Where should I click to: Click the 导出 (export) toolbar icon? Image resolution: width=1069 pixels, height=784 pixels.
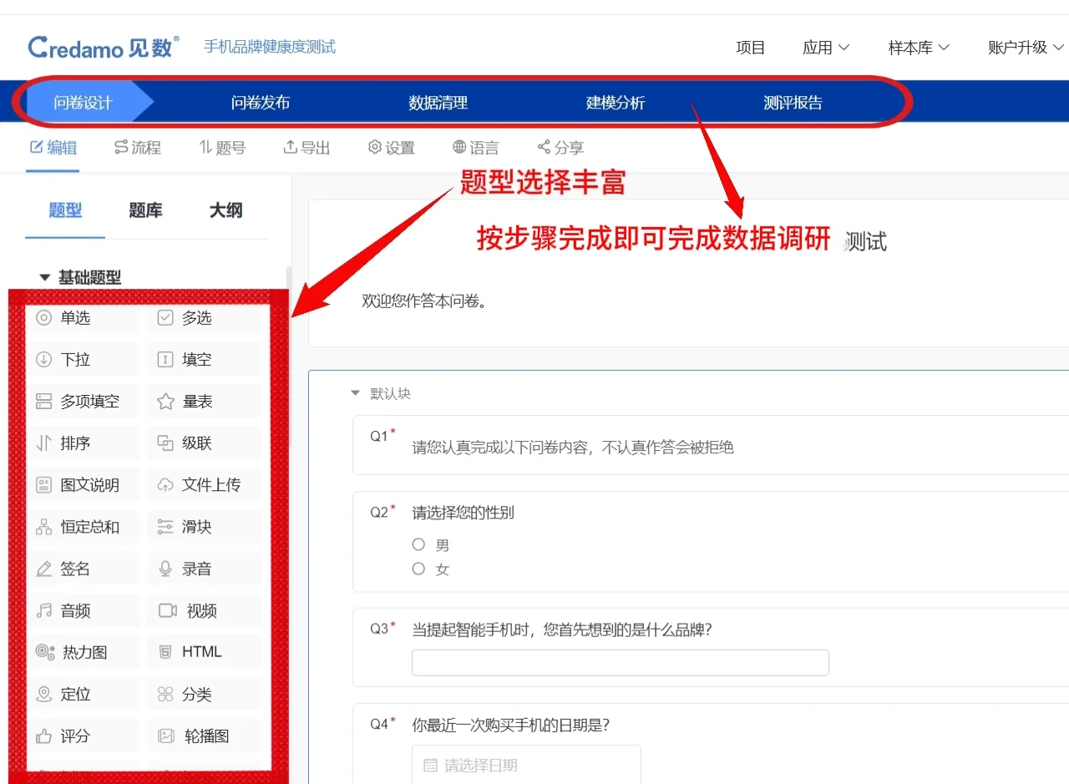pos(307,147)
